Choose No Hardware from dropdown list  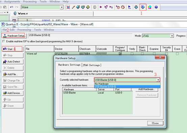[127, 84]
